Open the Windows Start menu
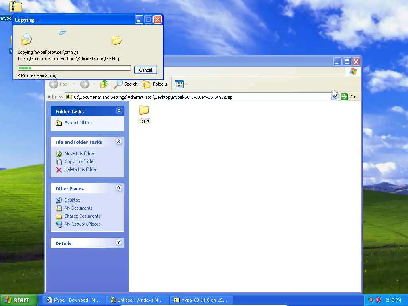 tap(18, 300)
